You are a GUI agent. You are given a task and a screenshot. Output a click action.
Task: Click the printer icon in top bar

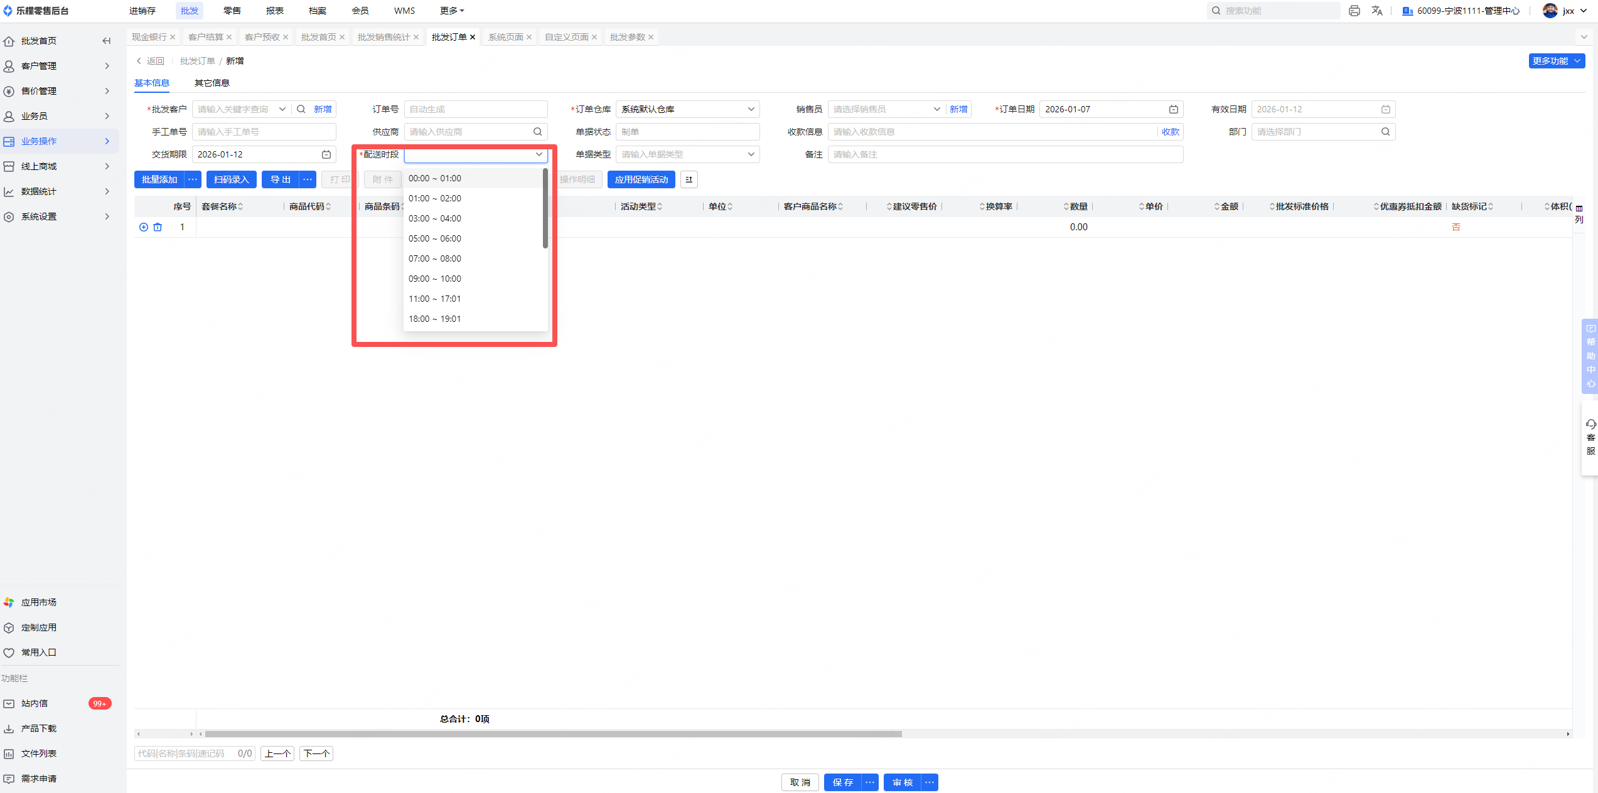pos(1354,11)
